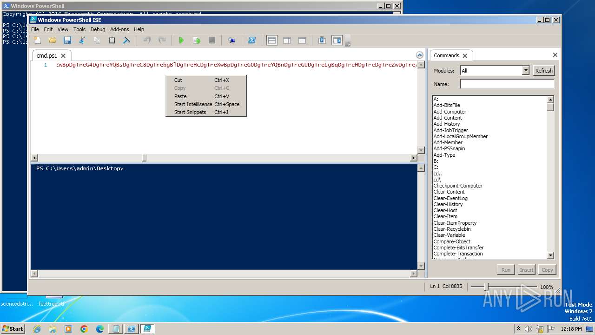Open the Edit menu
This screenshot has width=595, height=335.
tap(48, 29)
